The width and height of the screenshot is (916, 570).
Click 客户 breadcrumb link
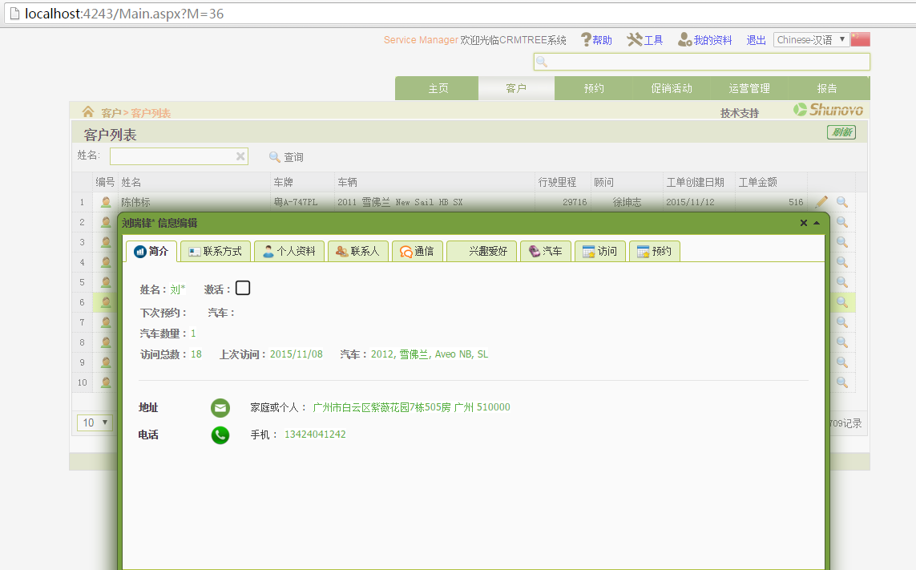point(111,113)
